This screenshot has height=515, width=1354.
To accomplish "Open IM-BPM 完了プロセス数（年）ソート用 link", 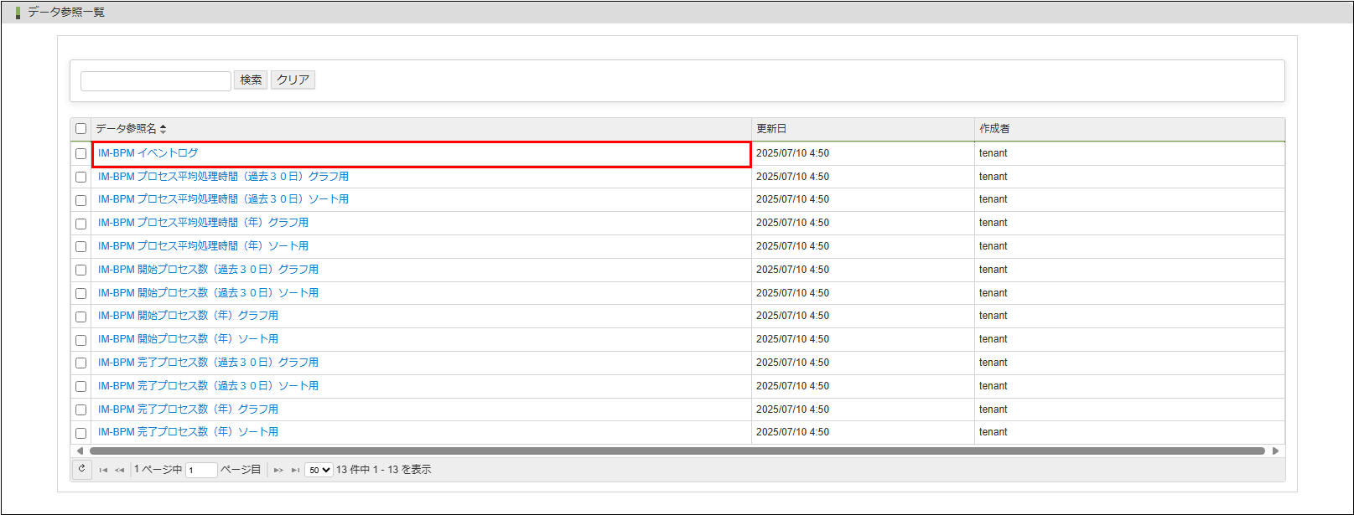I will coord(188,432).
